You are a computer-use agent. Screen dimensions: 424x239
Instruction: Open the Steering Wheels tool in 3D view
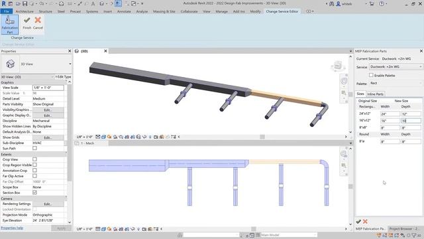(344, 81)
